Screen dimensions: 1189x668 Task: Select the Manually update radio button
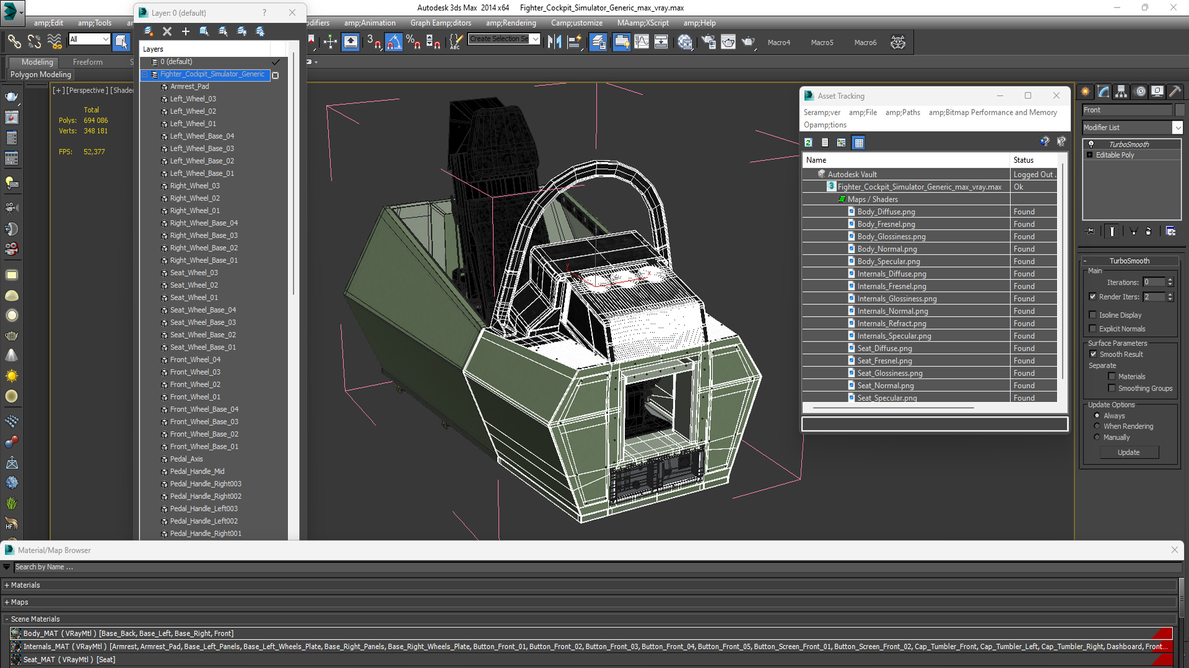1097,437
